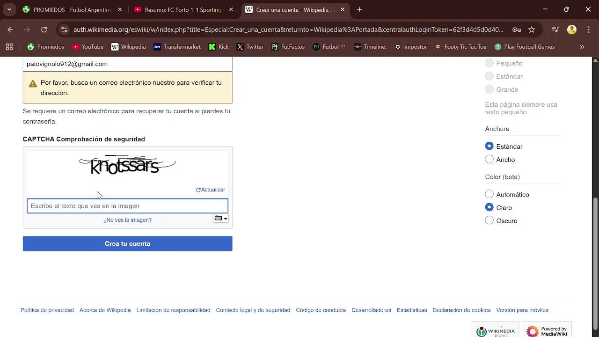This screenshot has width=599, height=337.
Task: Open the tab search dropdown arrow
Action: point(9,9)
